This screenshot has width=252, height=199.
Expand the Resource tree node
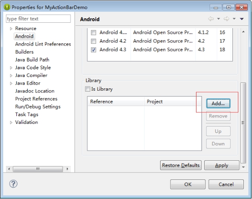[11, 29]
